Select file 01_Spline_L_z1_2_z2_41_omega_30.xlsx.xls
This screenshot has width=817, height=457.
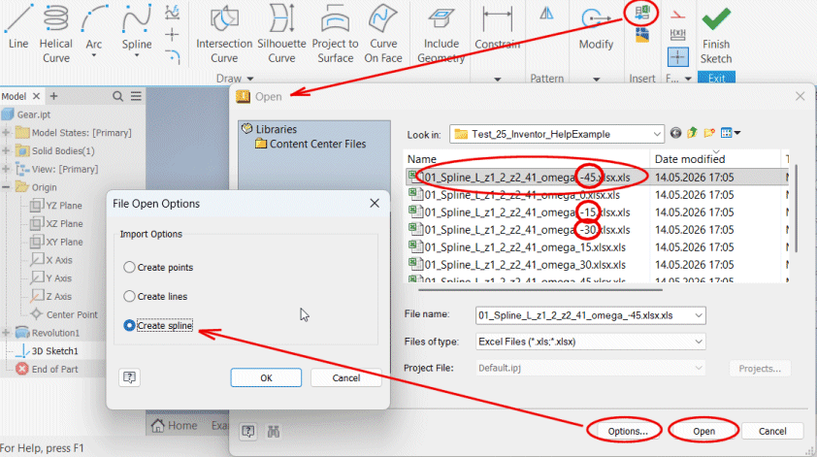525,265
